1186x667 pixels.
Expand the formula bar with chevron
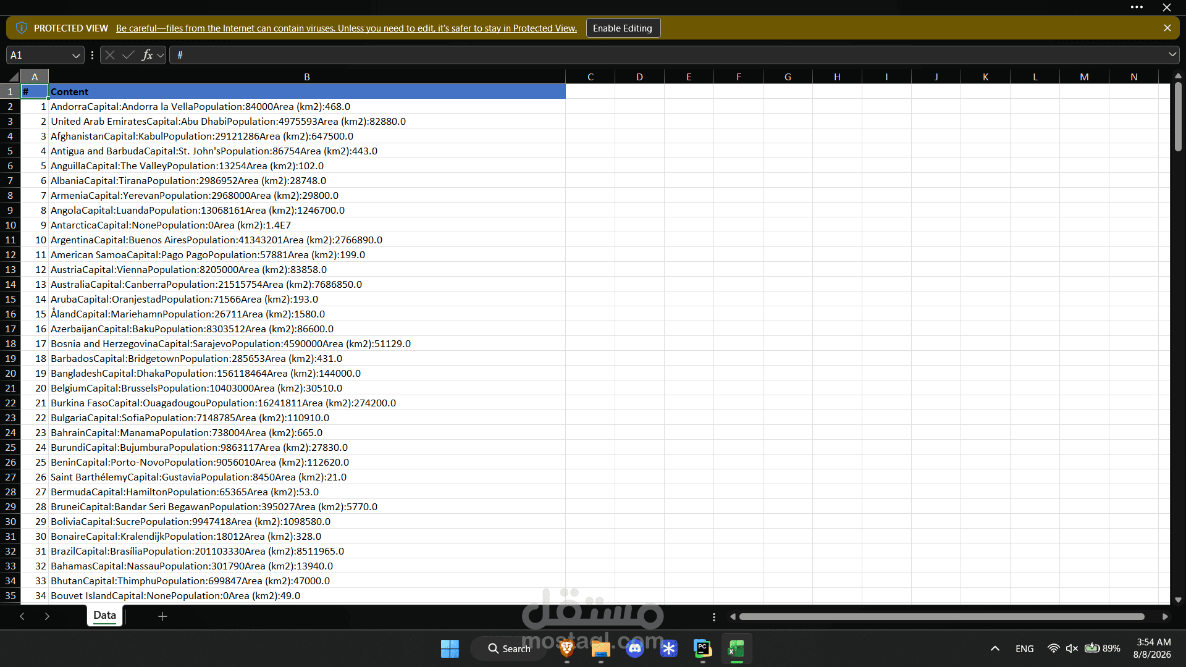pyautogui.click(x=1172, y=55)
